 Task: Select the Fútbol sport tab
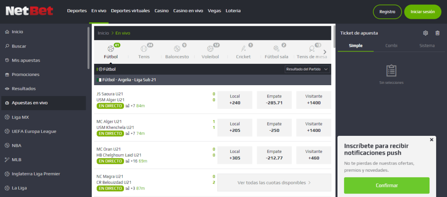pos(110,52)
